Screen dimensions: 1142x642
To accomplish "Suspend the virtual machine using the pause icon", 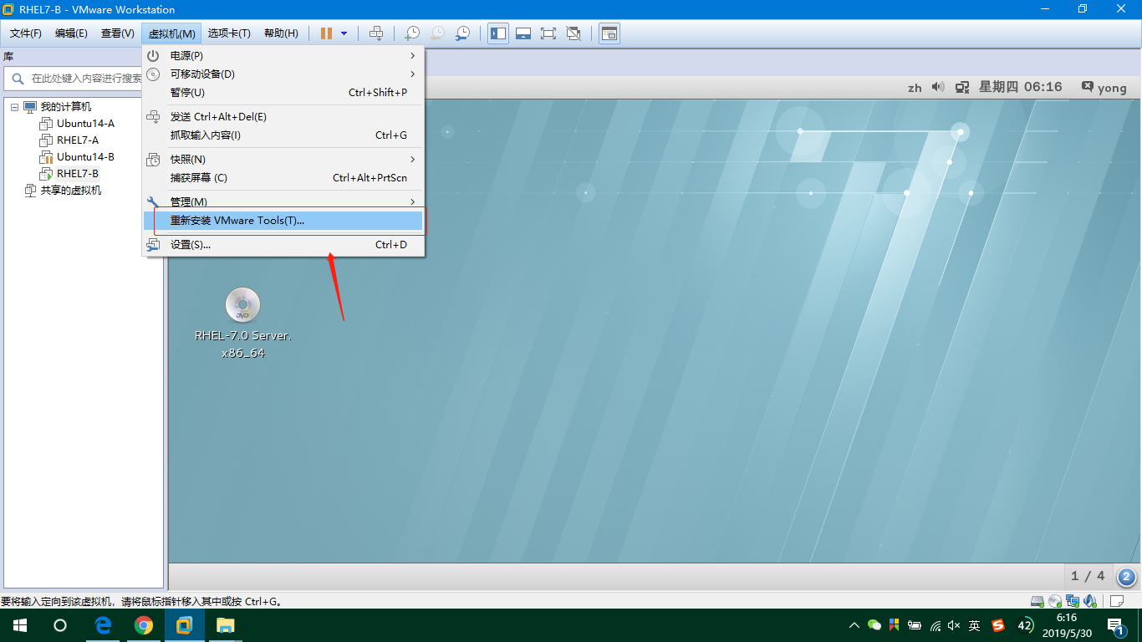I will coord(325,33).
